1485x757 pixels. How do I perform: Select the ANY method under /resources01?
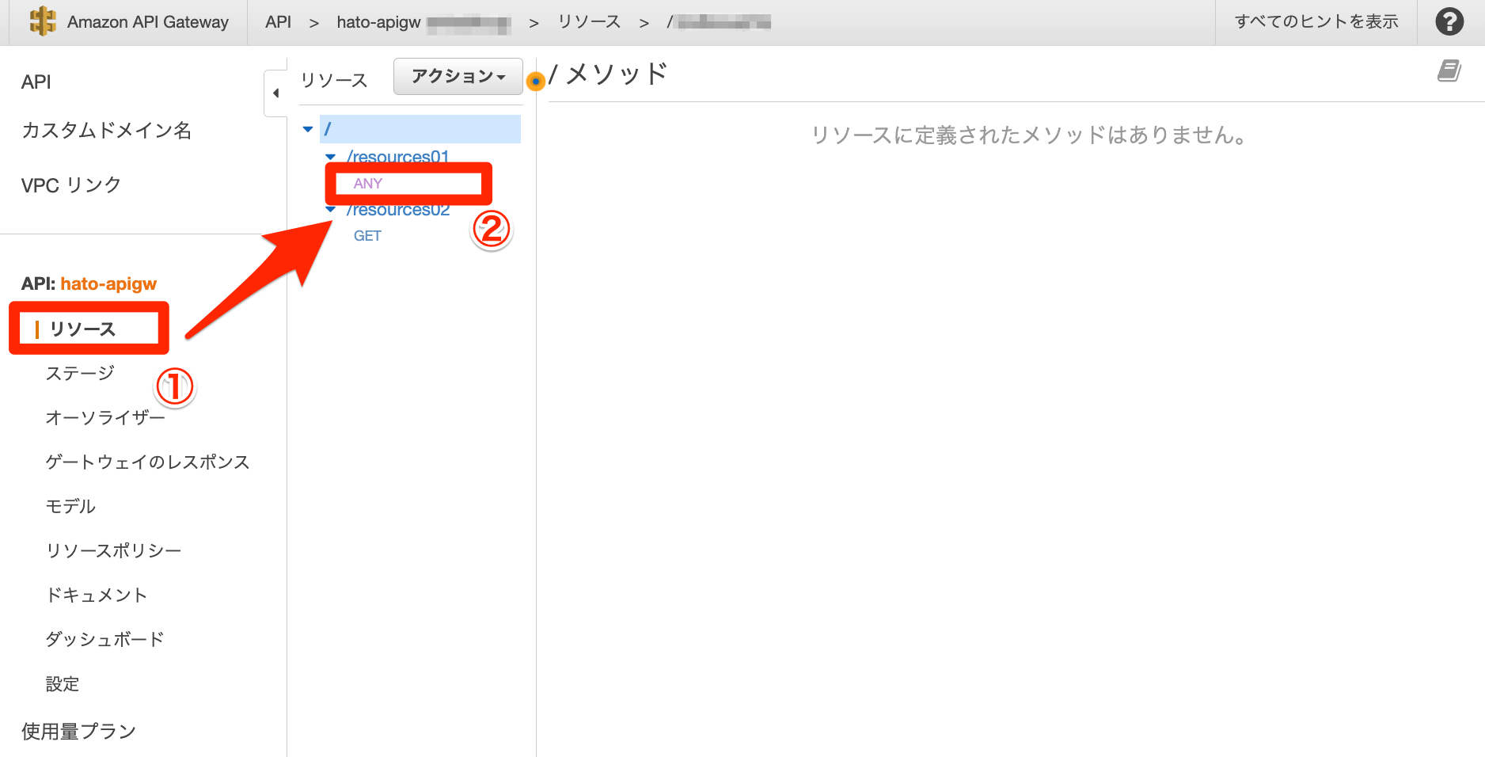(x=369, y=183)
